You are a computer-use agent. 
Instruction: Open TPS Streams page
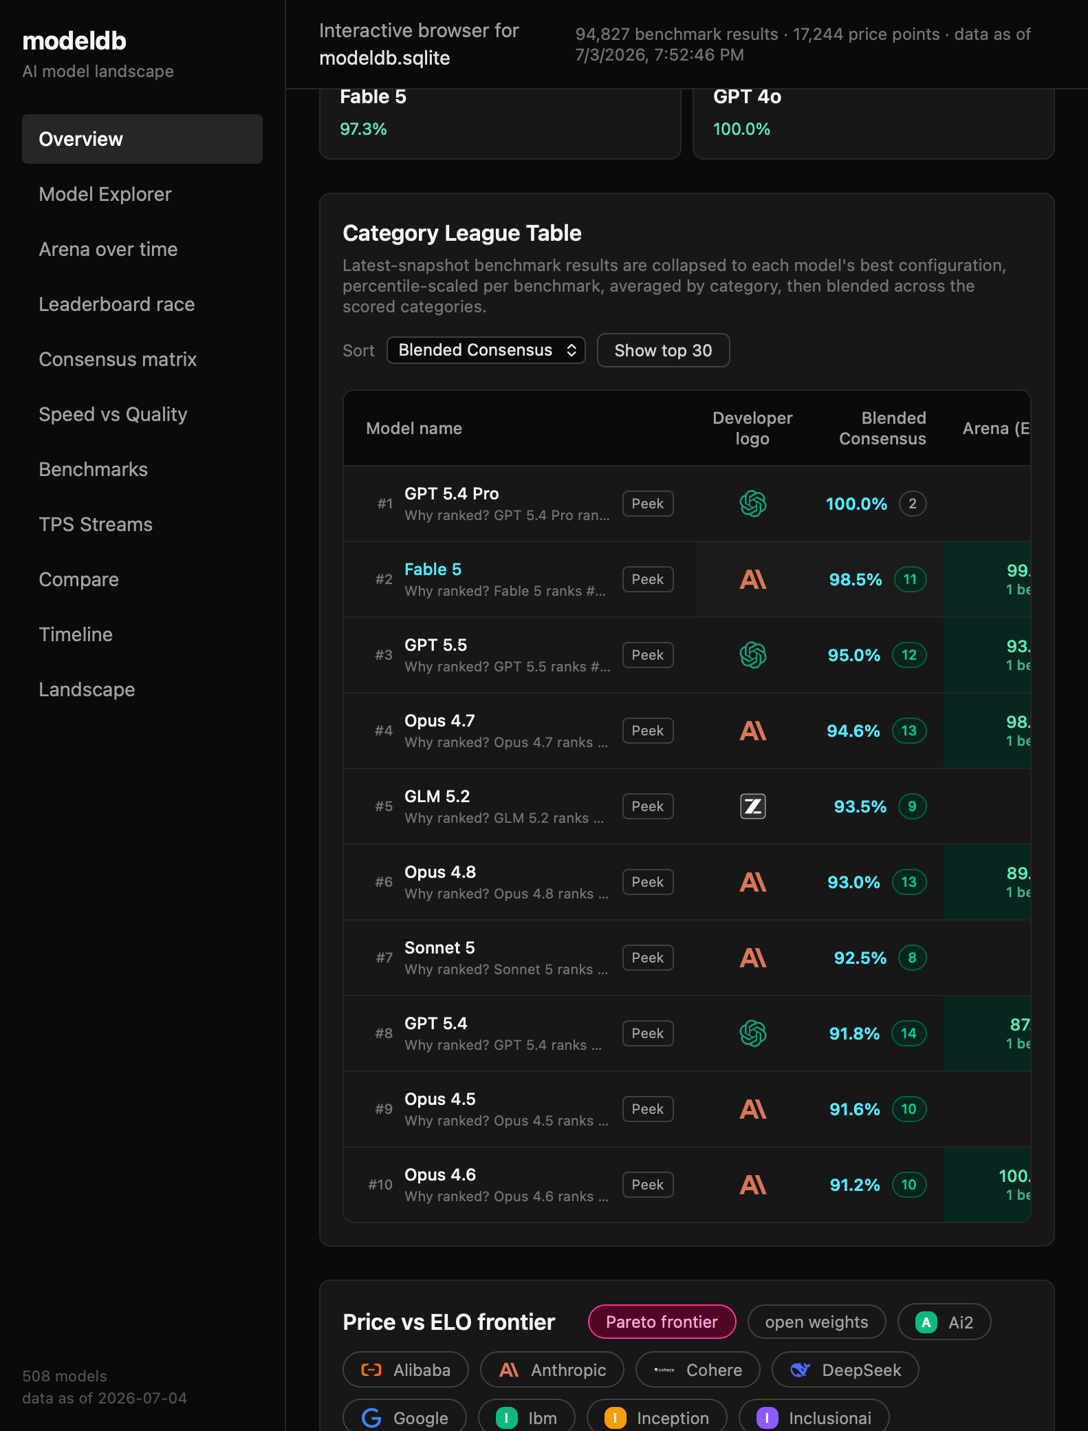tap(142, 524)
